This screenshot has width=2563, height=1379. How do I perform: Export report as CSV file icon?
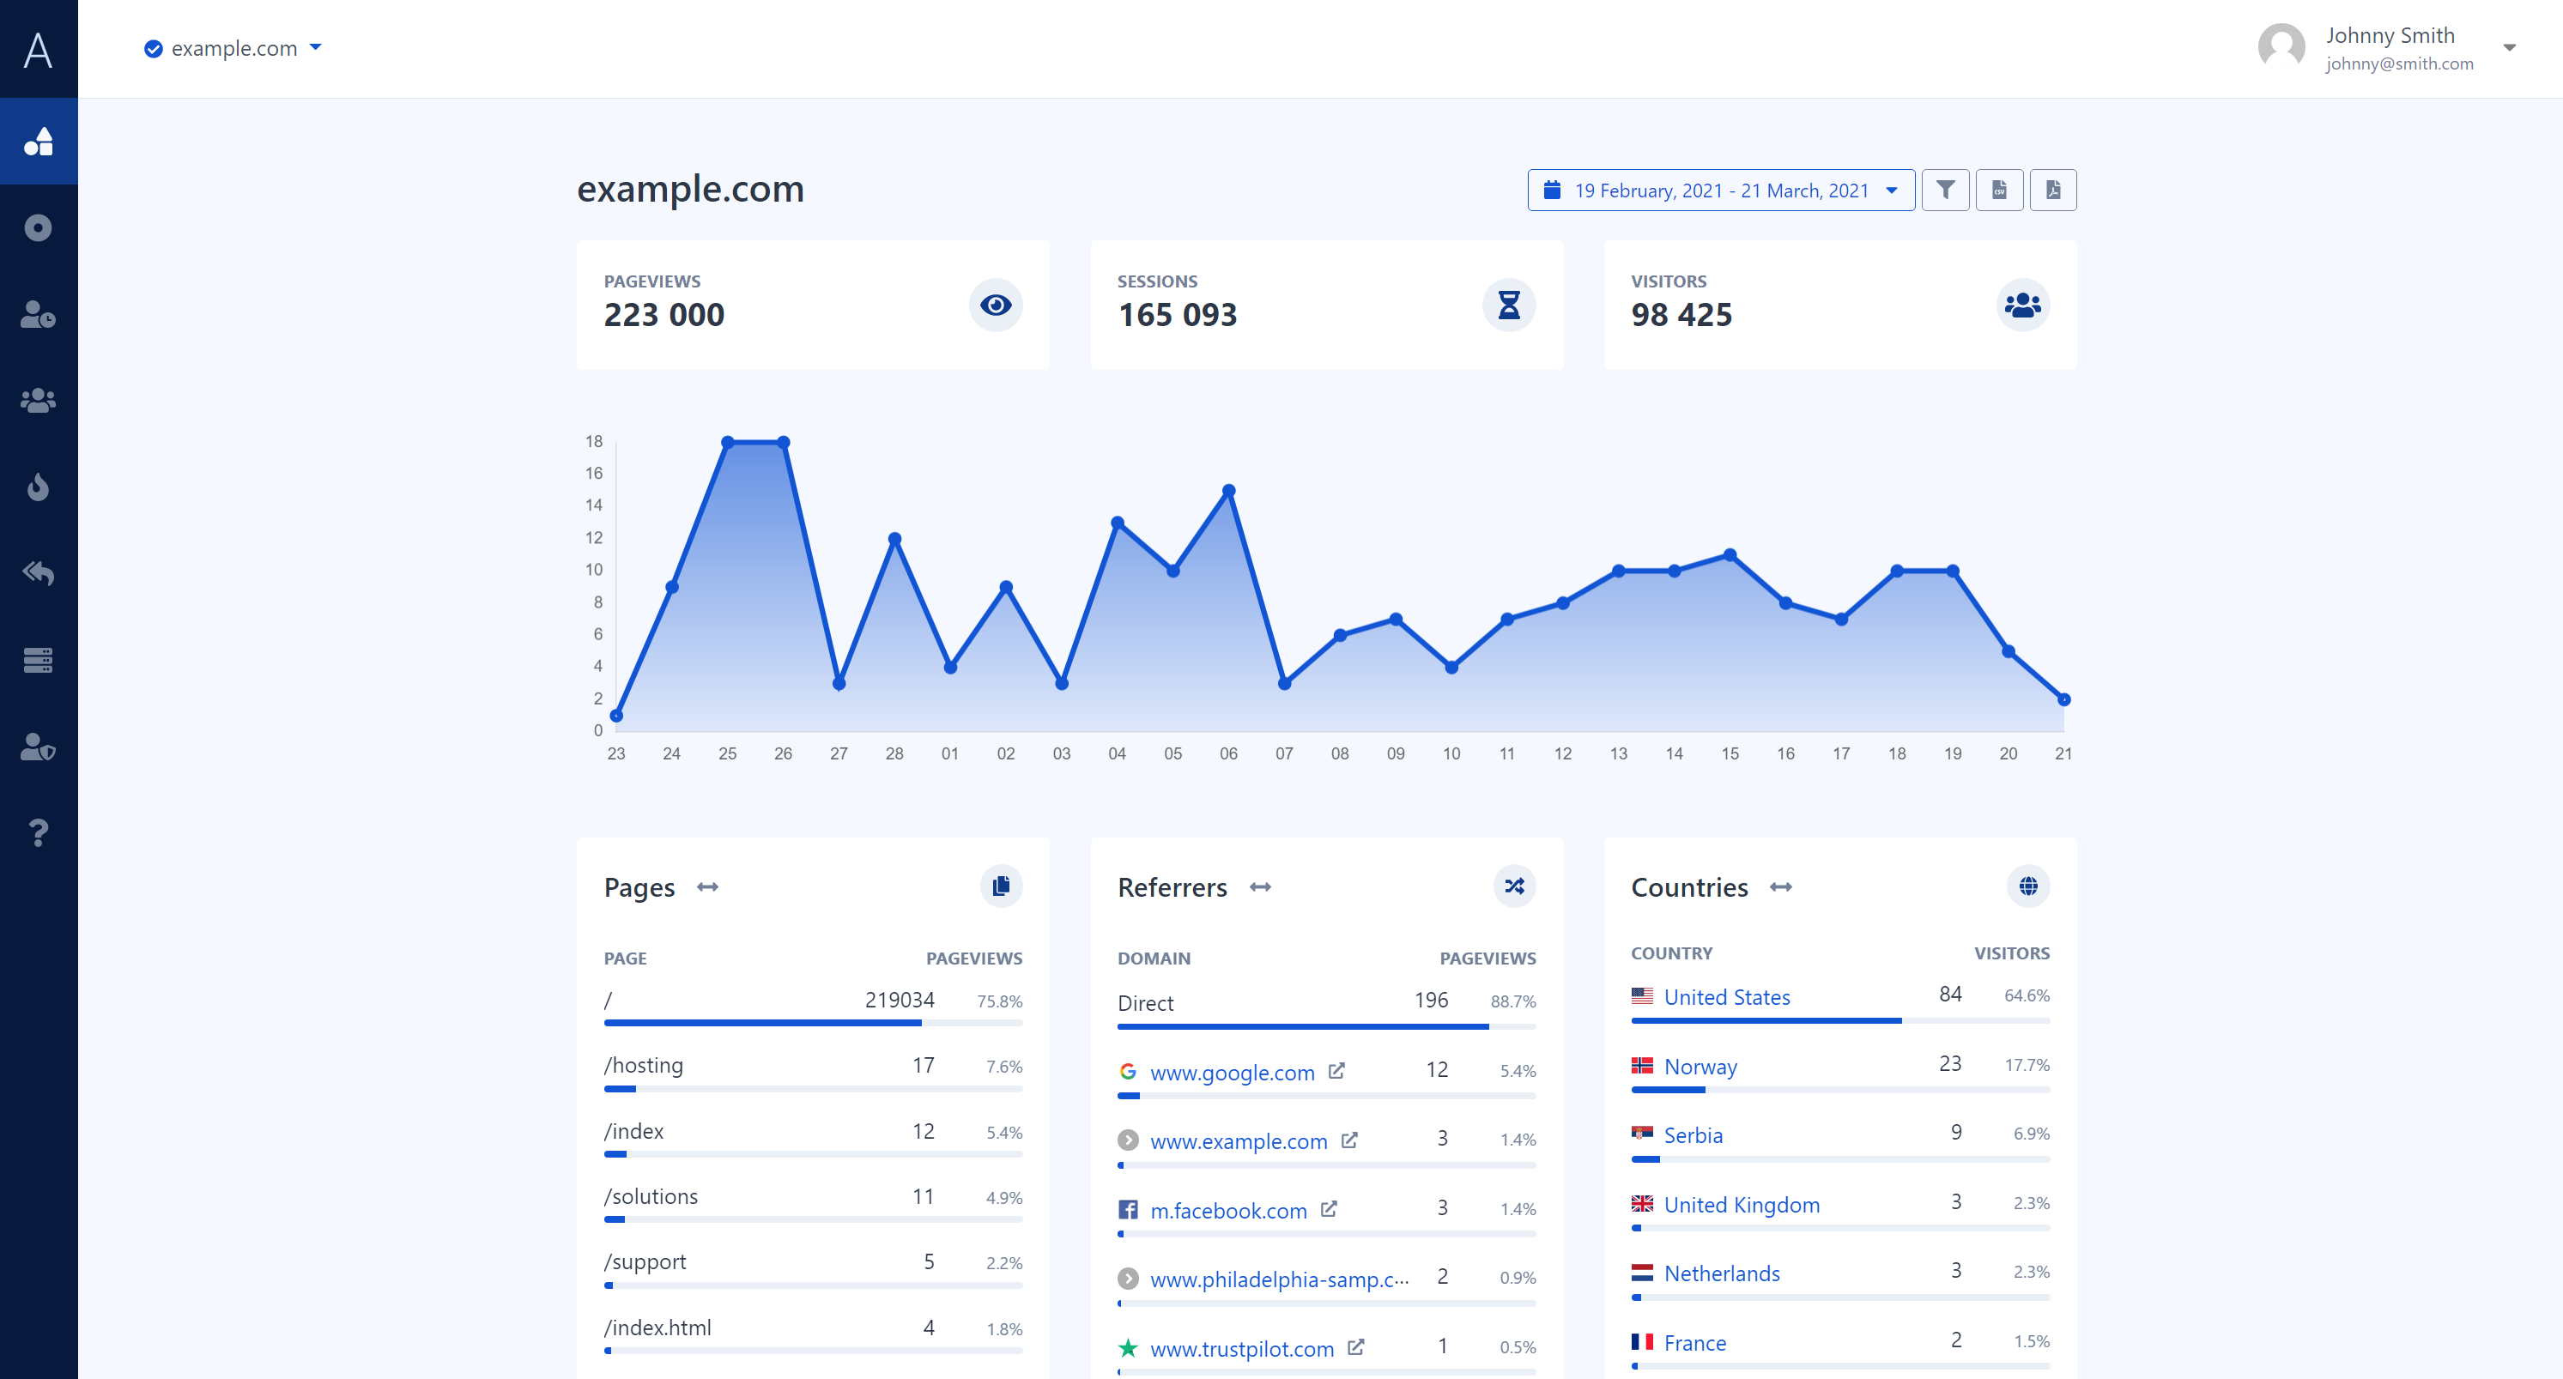point(1999,190)
